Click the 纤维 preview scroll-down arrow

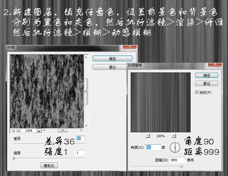[x=86, y=126]
